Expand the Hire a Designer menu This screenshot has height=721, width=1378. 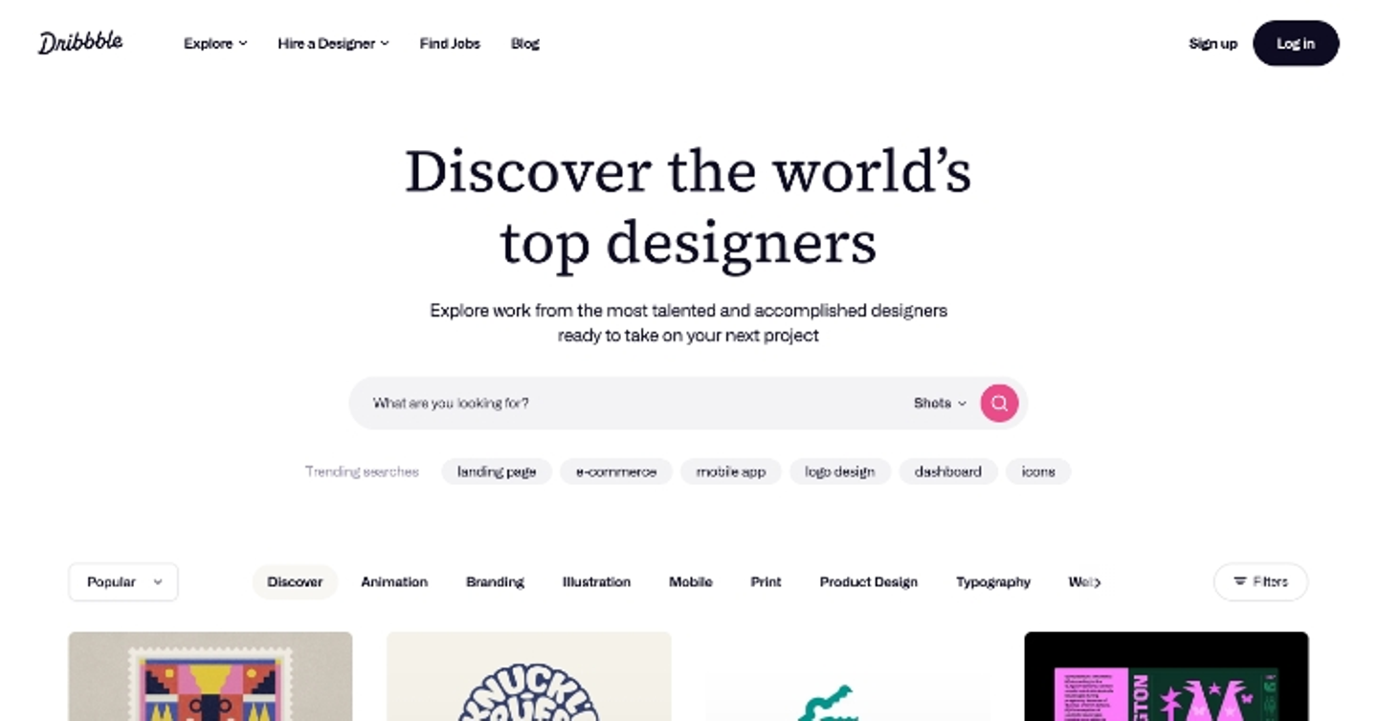click(x=333, y=43)
